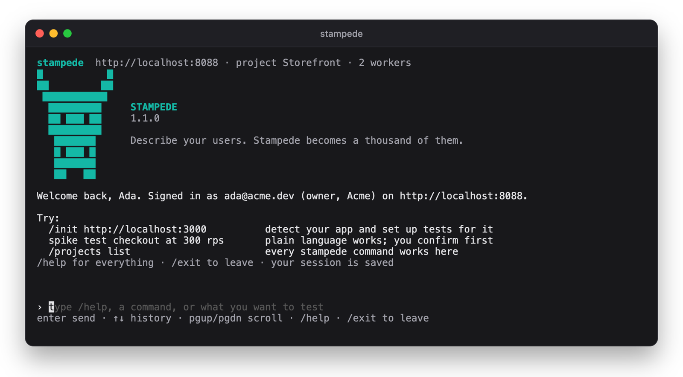The height and width of the screenshot is (377, 683).
Task: Click the yellow minimize window button
Action: coord(53,33)
